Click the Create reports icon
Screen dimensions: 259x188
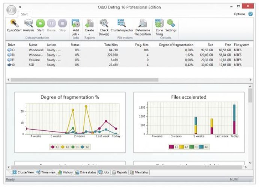[89, 23]
